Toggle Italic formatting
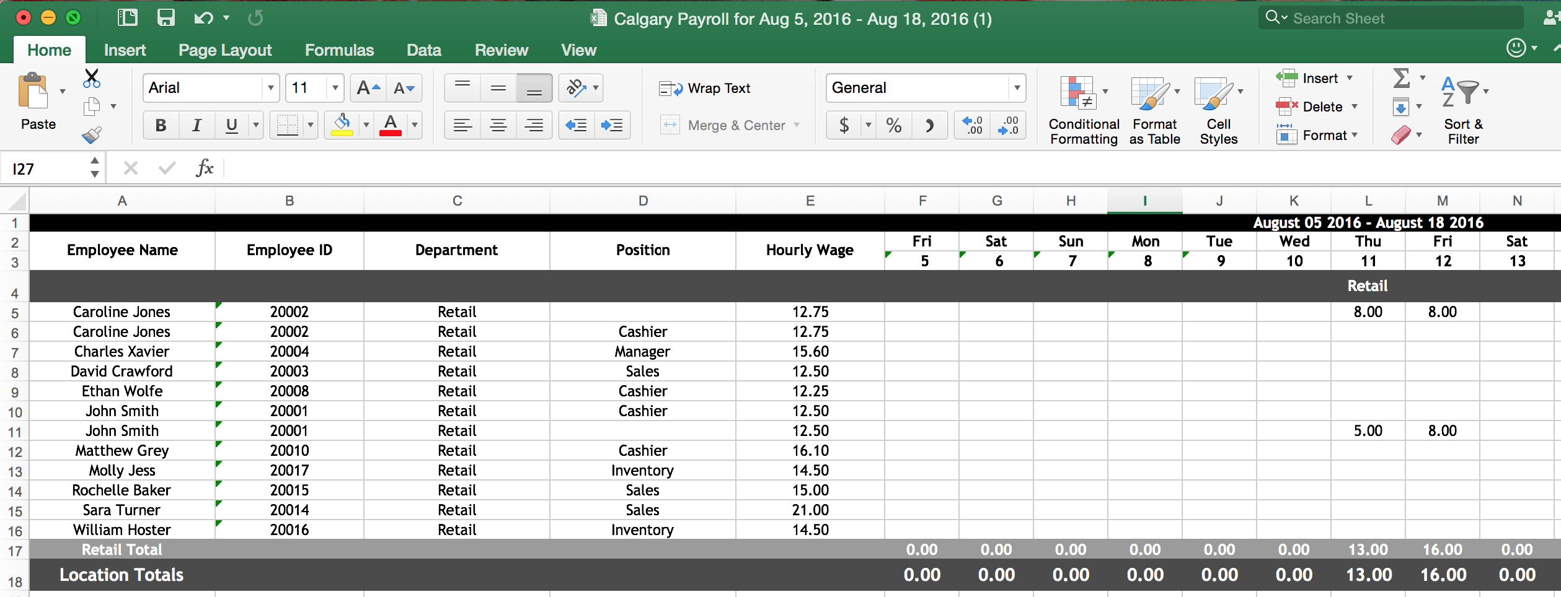 tap(197, 125)
